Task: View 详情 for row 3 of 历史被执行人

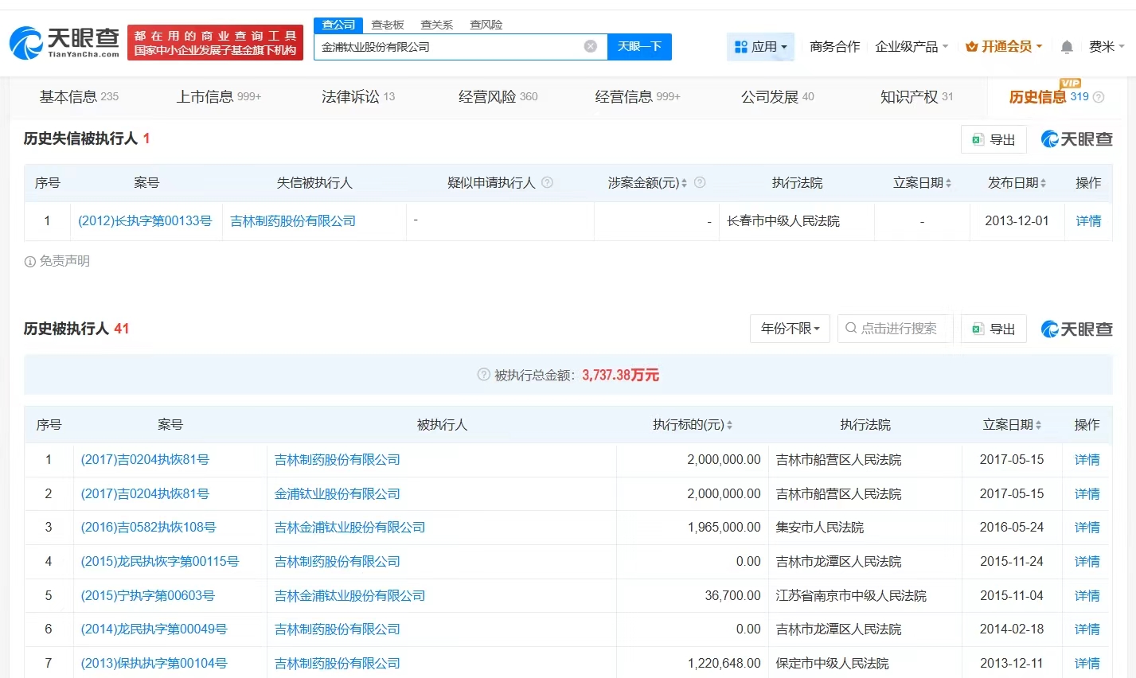Action: pos(1087,528)
